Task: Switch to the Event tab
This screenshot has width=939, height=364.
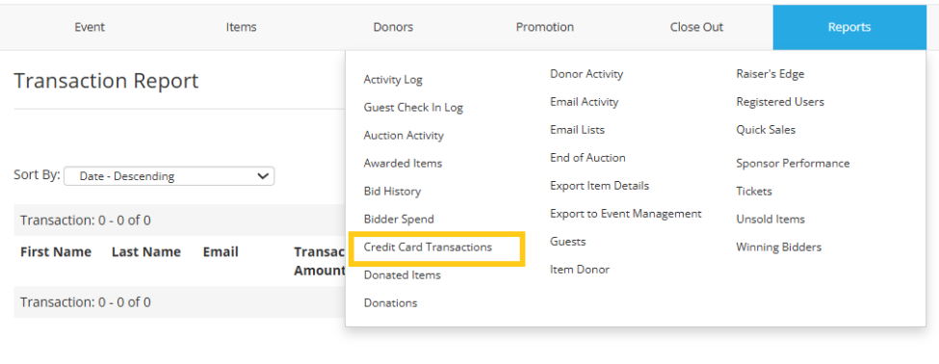Action: [90, 28]
